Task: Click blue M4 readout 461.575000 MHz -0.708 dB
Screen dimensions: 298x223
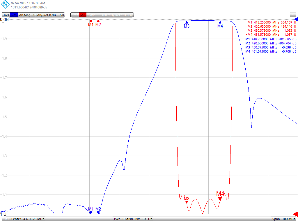Action: 271,51
